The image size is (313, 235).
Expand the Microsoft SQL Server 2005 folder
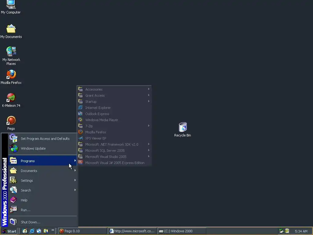114,151
